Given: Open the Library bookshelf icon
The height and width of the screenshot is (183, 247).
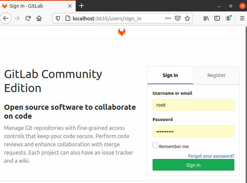Looking at the screenshot, I should pyautogui.click(x=206, y=18).
